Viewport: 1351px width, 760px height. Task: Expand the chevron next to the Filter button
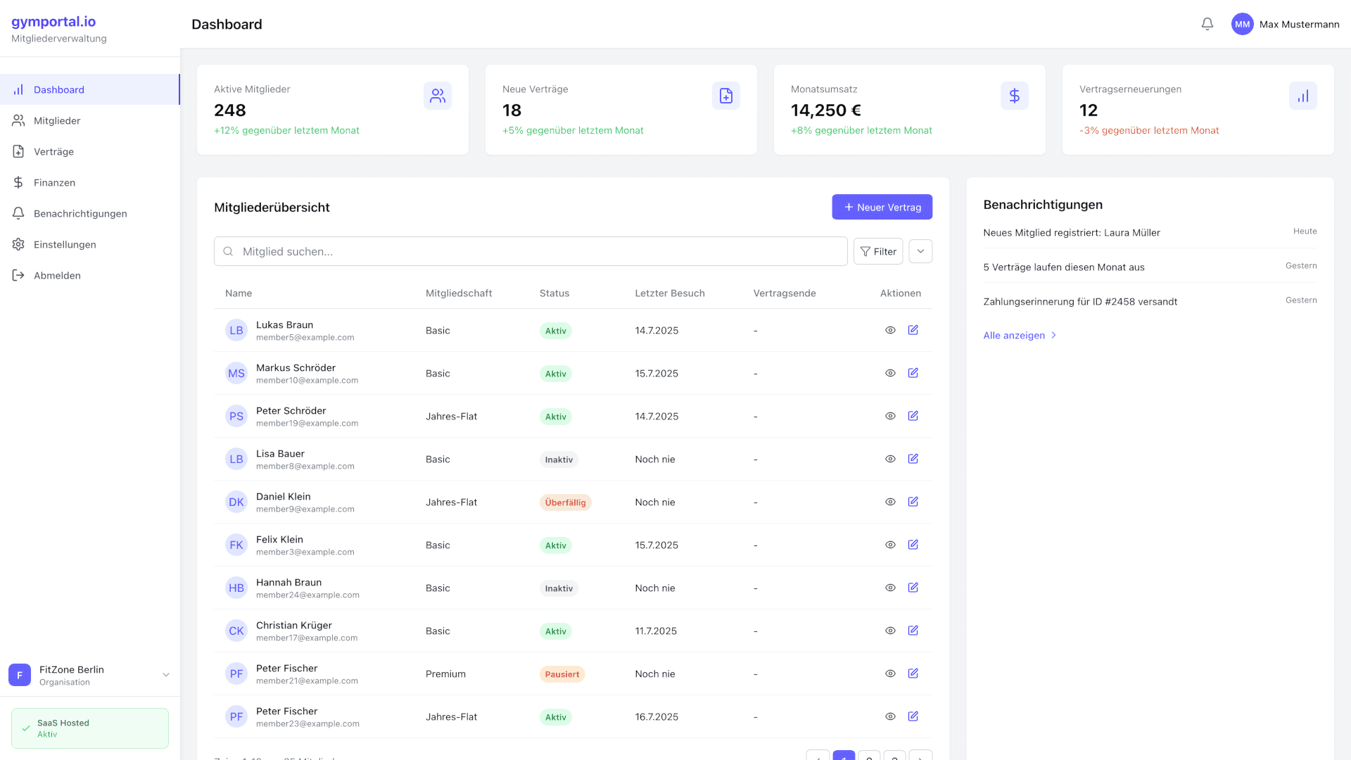pyautogui.click(x=920, y=251)
